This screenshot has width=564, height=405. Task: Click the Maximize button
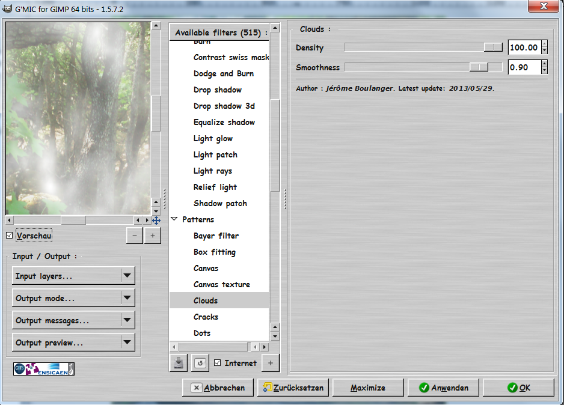click(368, 388)
